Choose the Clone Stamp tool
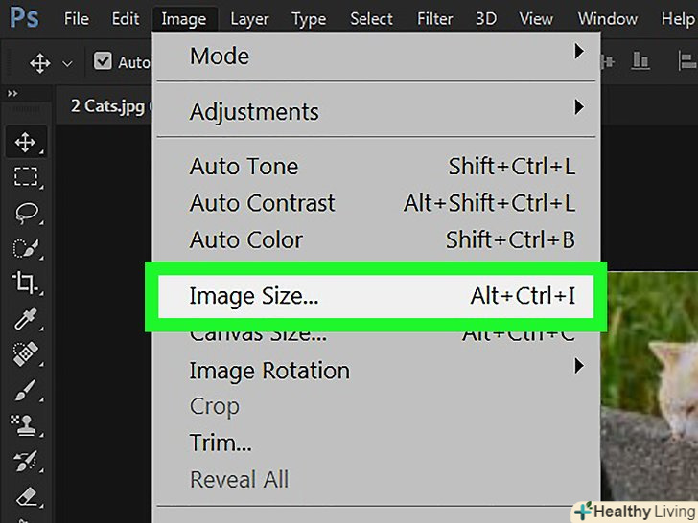Viewport: 698px width, 523px height. tap(25, 422)
